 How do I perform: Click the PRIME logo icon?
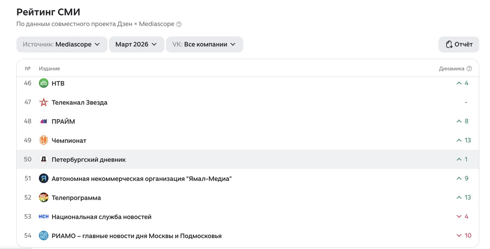pyautogui.click(x=44, y=121)
